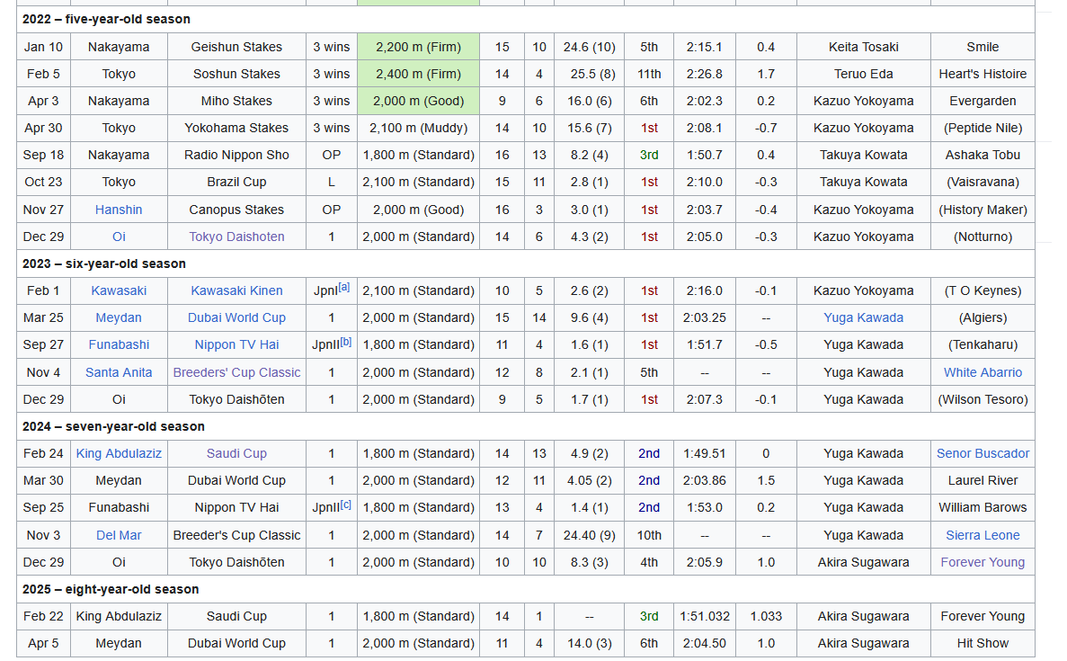1067x661 pixels.
Task: Open the Saudi Cup link in 2024 season
Action: click(x=236, y=453)
